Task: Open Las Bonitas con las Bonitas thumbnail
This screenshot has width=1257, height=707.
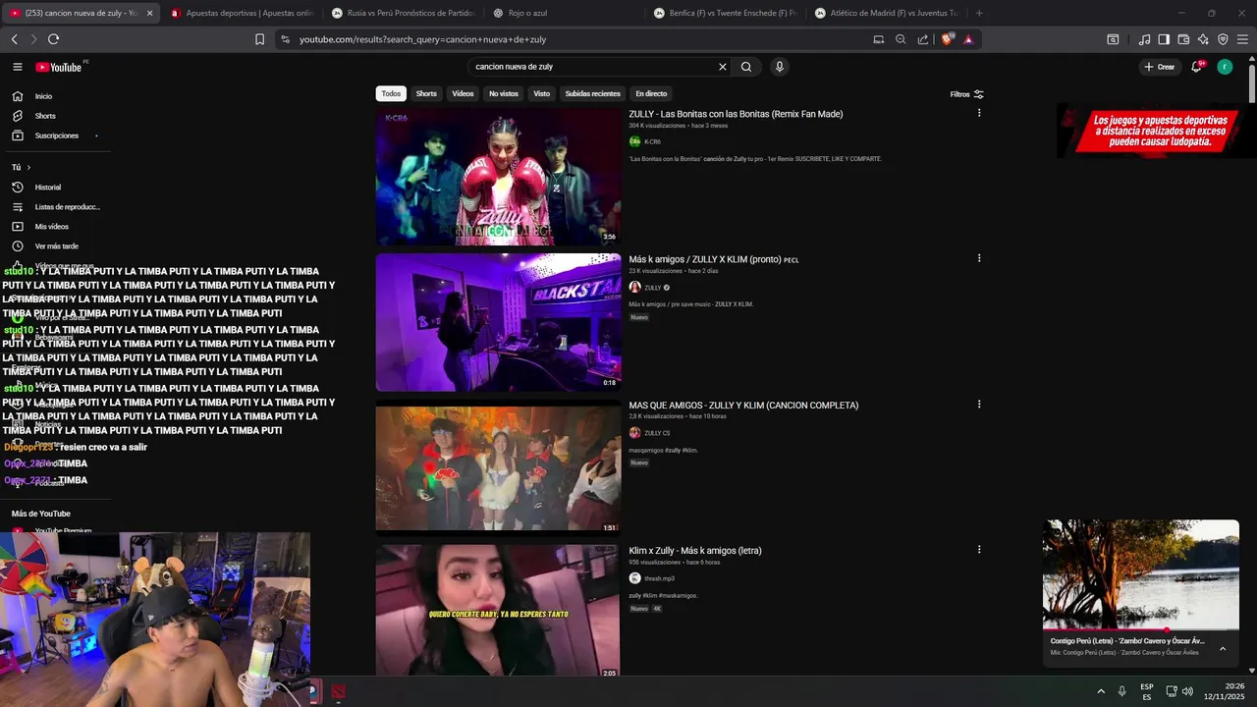Action: 498,177
